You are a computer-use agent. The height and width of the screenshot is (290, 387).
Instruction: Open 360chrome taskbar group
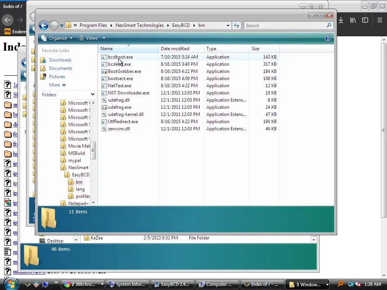pos(84,284)
